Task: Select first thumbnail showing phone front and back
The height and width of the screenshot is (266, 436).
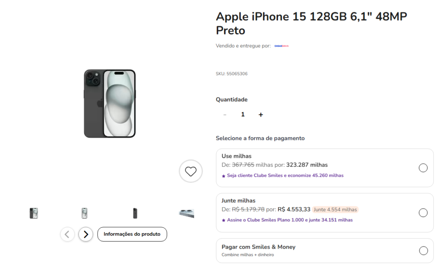Action: coord(34,213)
